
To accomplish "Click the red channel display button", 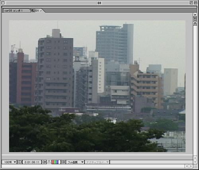I will click(53, 162).
